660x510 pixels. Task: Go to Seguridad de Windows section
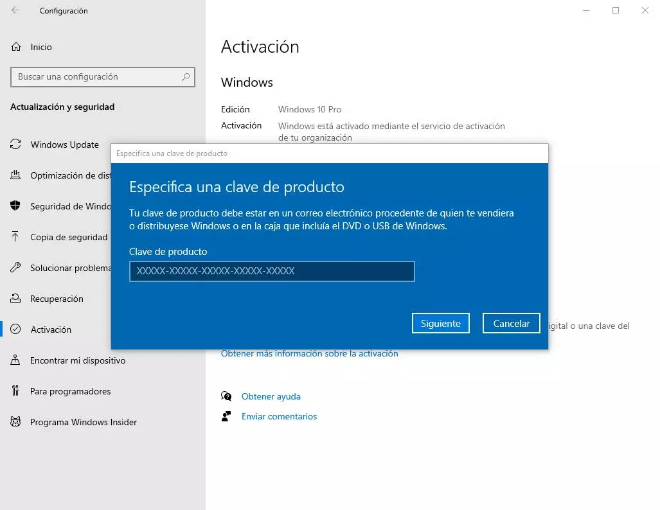click(70, 206)
